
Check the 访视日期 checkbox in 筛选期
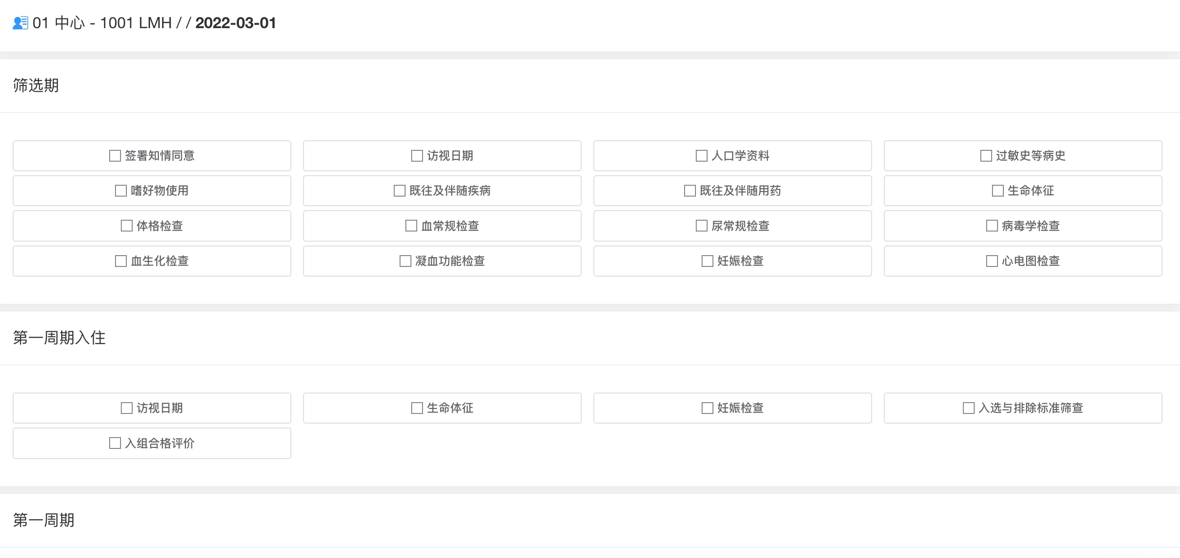(x=417, y=156)
